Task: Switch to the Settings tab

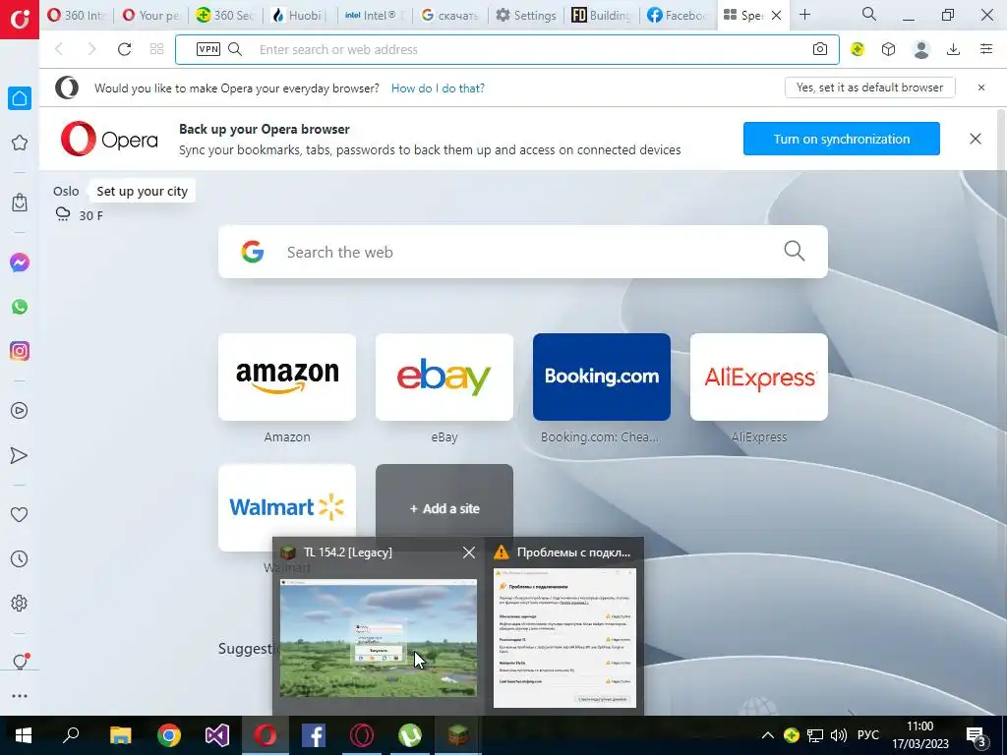Action: [525, 16]
